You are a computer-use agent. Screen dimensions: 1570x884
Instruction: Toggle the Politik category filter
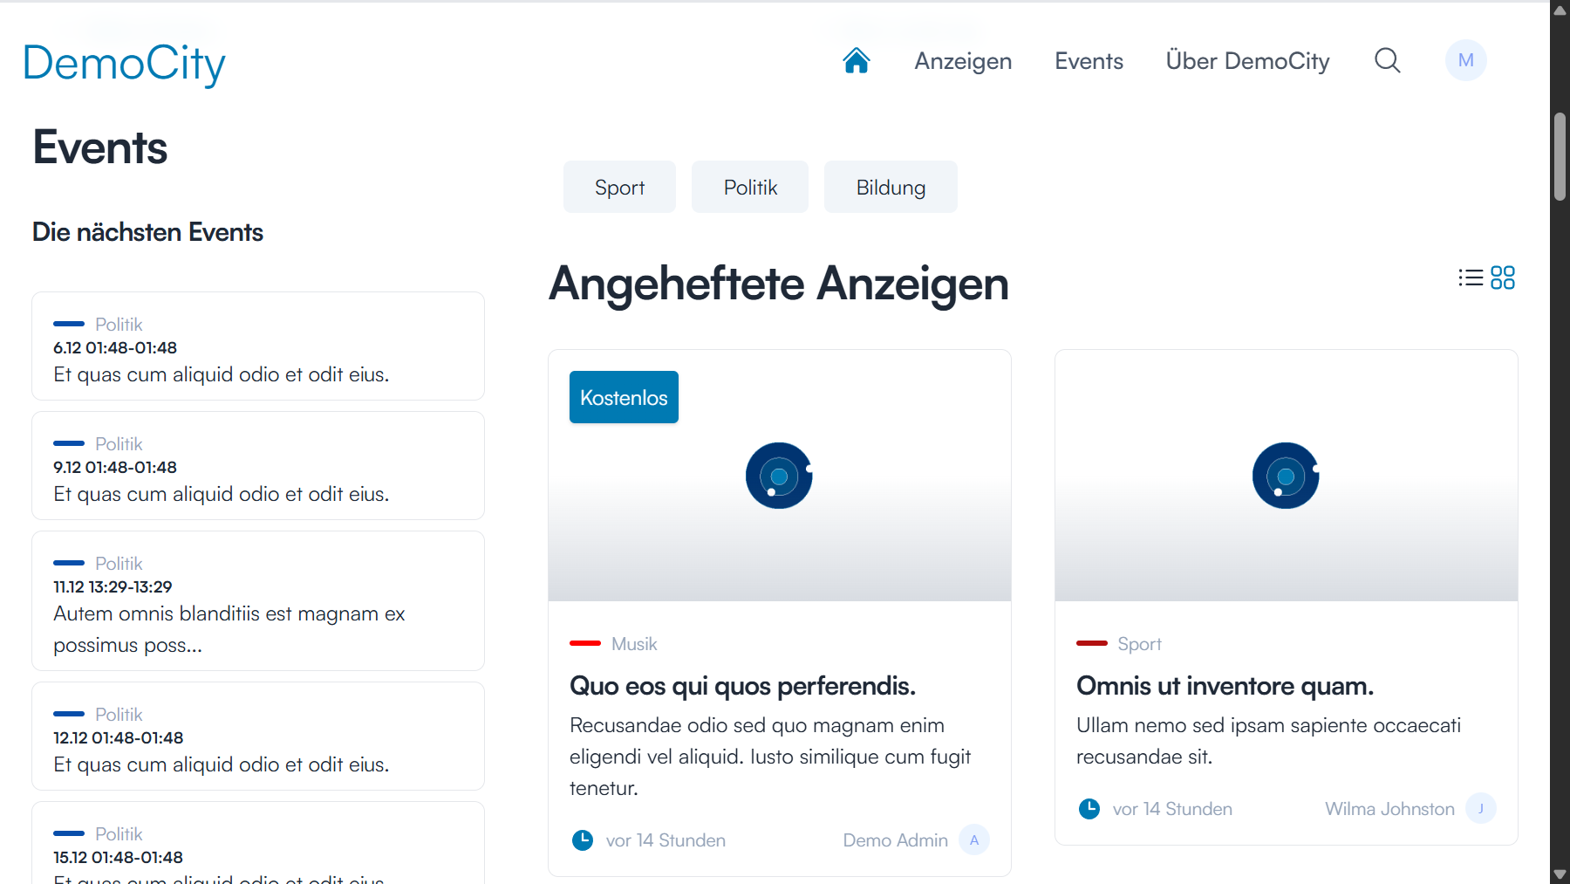[x=749, y=186]
